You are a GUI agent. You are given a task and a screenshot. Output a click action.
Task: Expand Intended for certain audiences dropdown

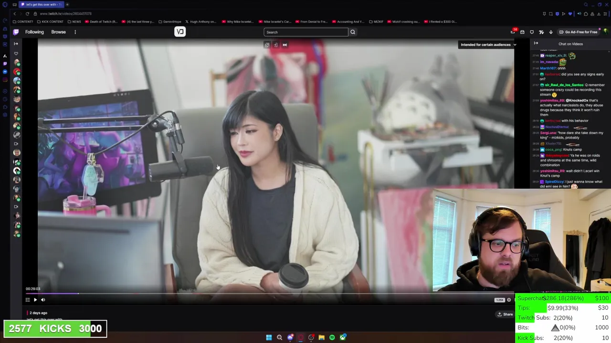pos(488,45)
